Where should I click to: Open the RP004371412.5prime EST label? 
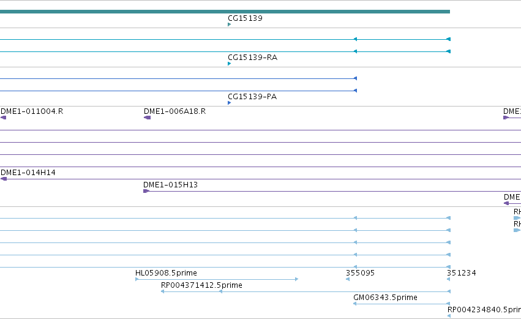201,285
